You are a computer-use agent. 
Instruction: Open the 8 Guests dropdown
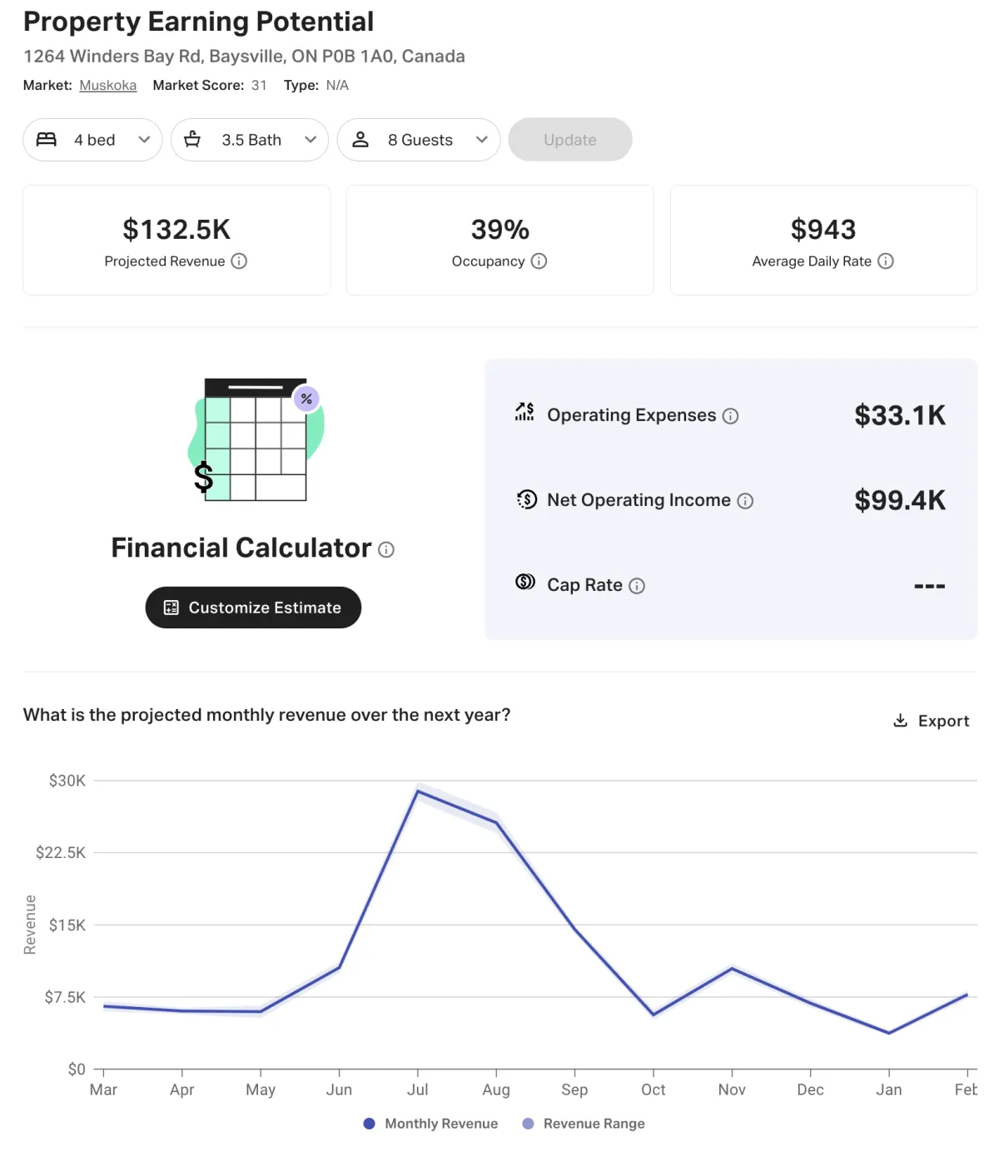pos(418,140)
